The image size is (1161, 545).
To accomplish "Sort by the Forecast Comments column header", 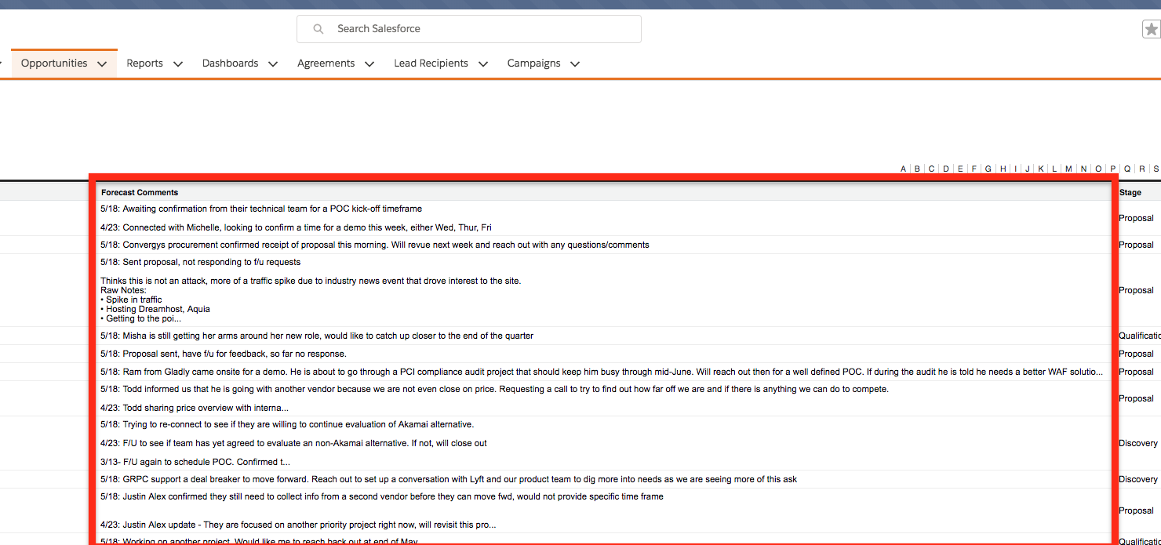I will 140,192.
